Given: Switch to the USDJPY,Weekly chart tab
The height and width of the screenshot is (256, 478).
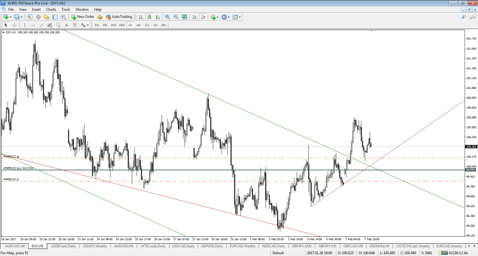Looking at the screenshot, I should [x=94, y=246].
